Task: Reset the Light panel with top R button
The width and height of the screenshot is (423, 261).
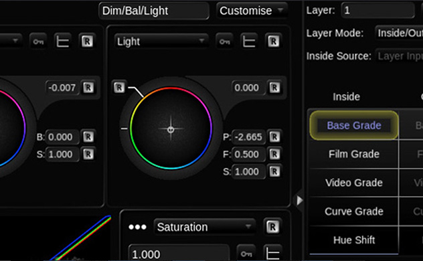Action: coord(273,41)
